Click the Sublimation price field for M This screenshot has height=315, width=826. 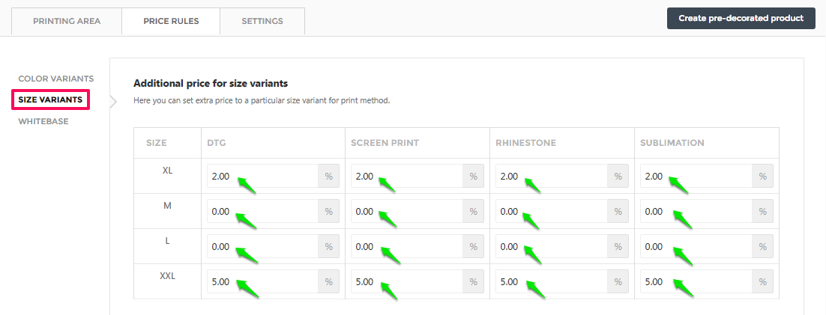point(696,212)
